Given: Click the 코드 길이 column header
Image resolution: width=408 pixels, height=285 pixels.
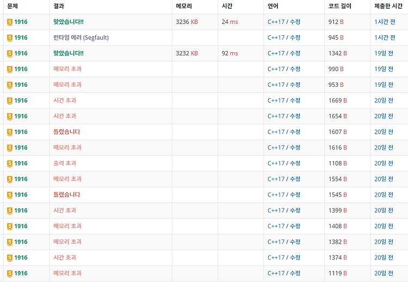Looking at the screenshot, I should coord(339,6).
